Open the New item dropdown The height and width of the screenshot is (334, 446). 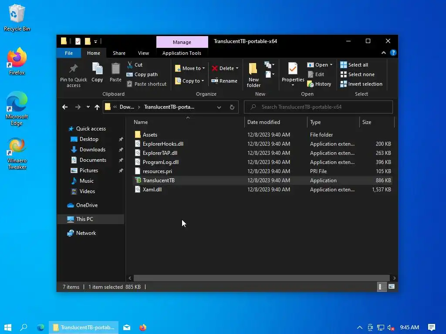269,65
